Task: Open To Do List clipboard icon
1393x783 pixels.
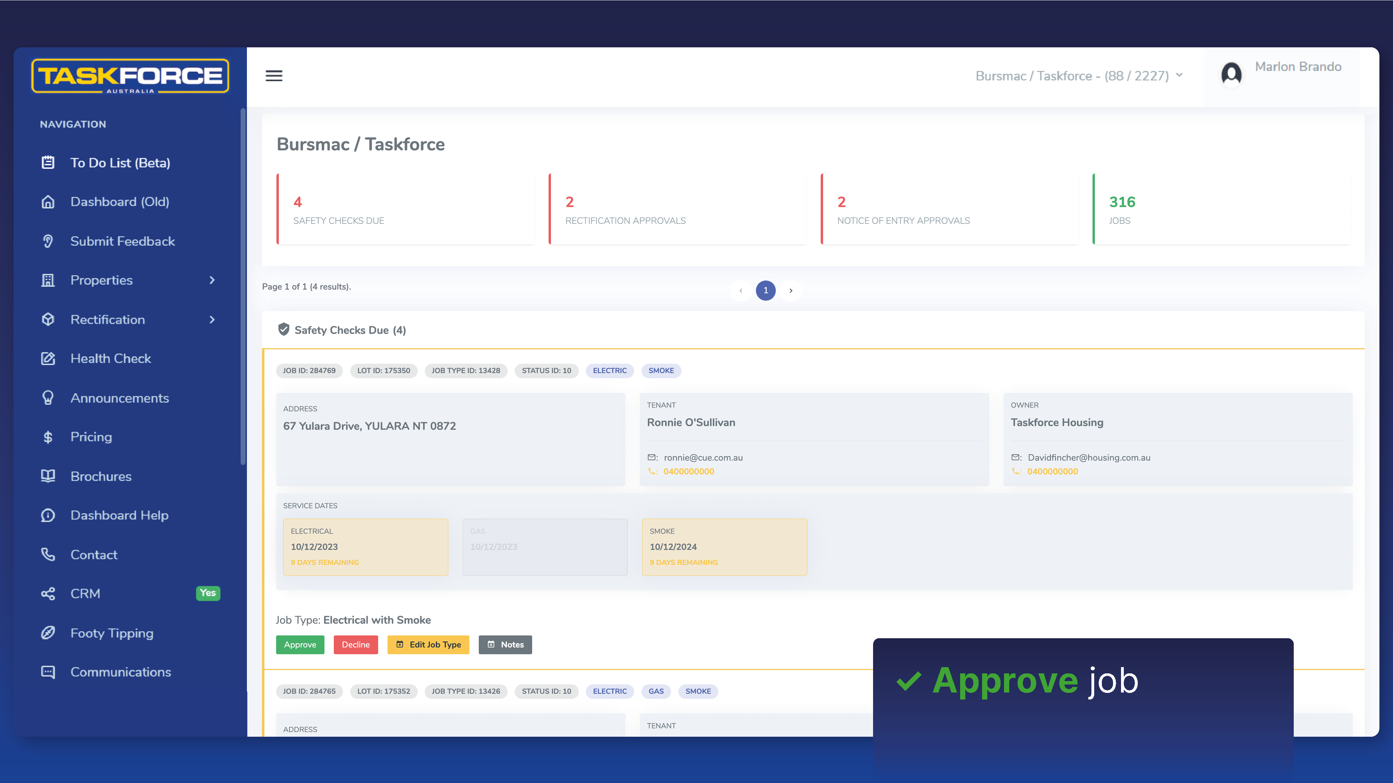Action: pyautogui.click(x=48, y=162)
